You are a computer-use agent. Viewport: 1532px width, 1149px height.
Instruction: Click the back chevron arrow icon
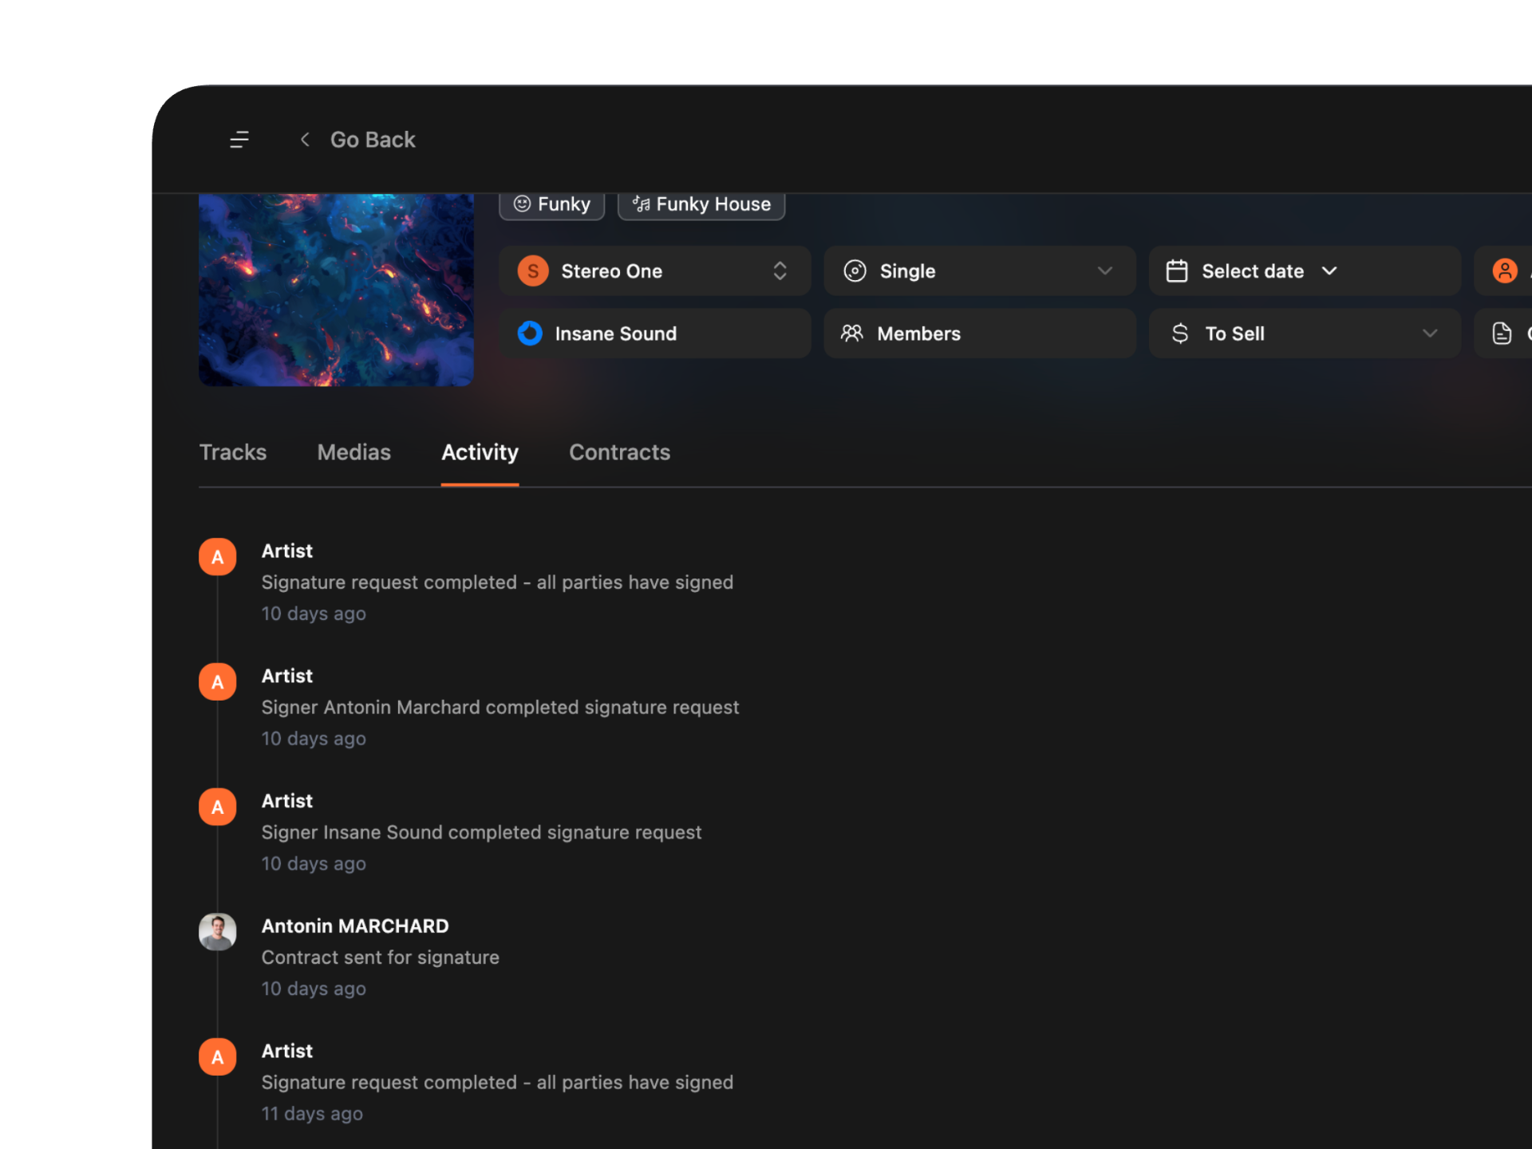(305, 140)
